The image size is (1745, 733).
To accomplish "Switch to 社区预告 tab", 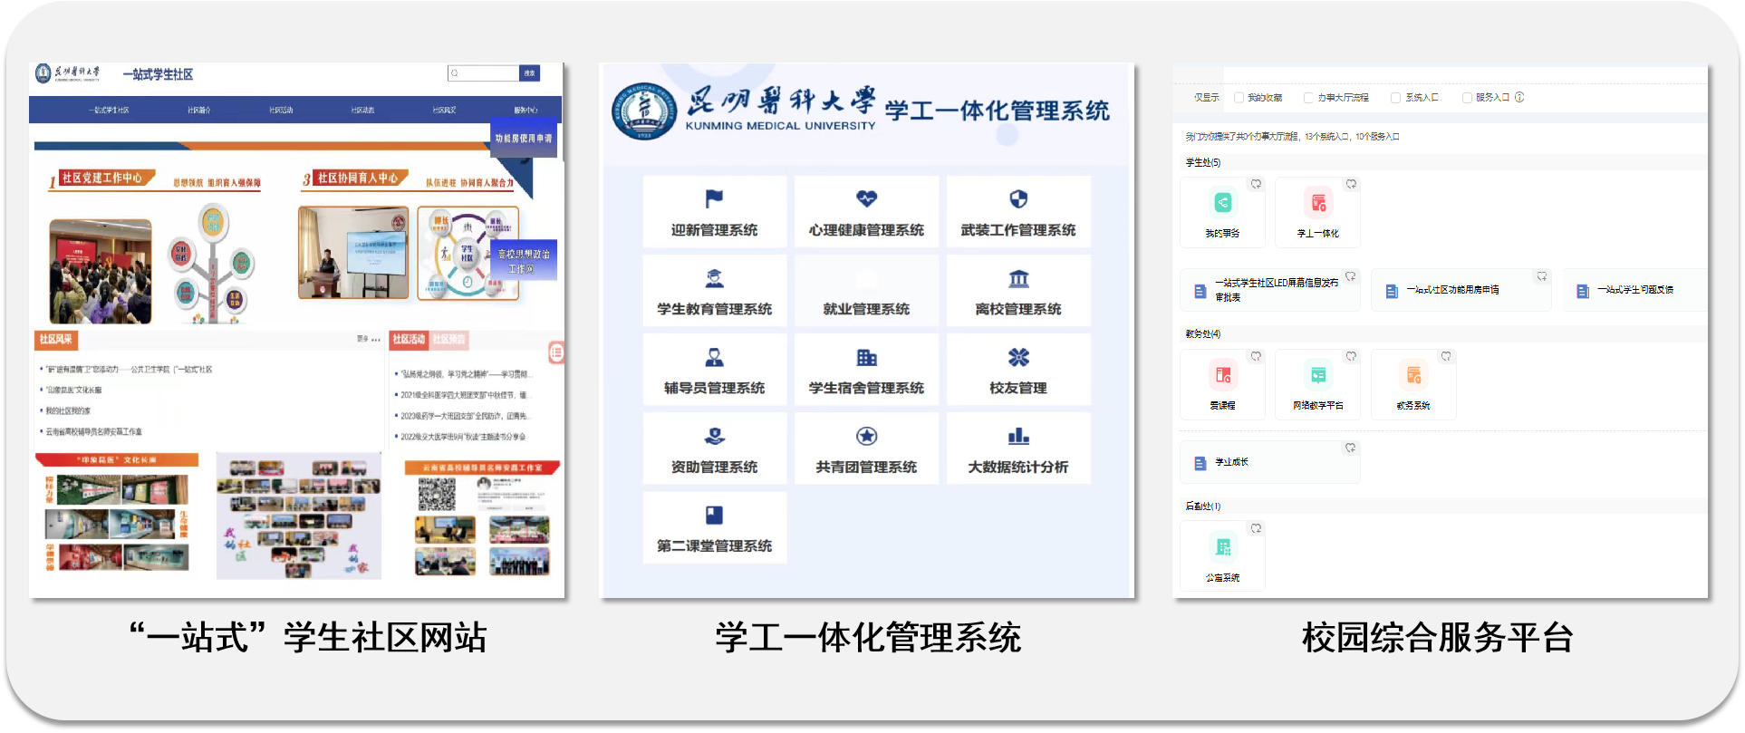I will [x=448, y=340].
